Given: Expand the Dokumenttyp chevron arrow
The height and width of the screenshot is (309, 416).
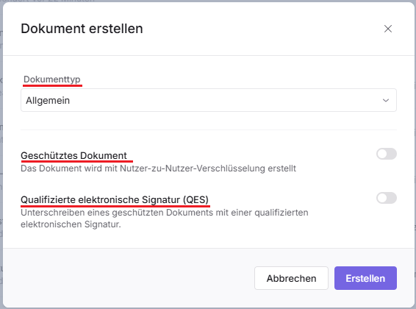Looking at the screenshot, I should [x=385, y=100].
